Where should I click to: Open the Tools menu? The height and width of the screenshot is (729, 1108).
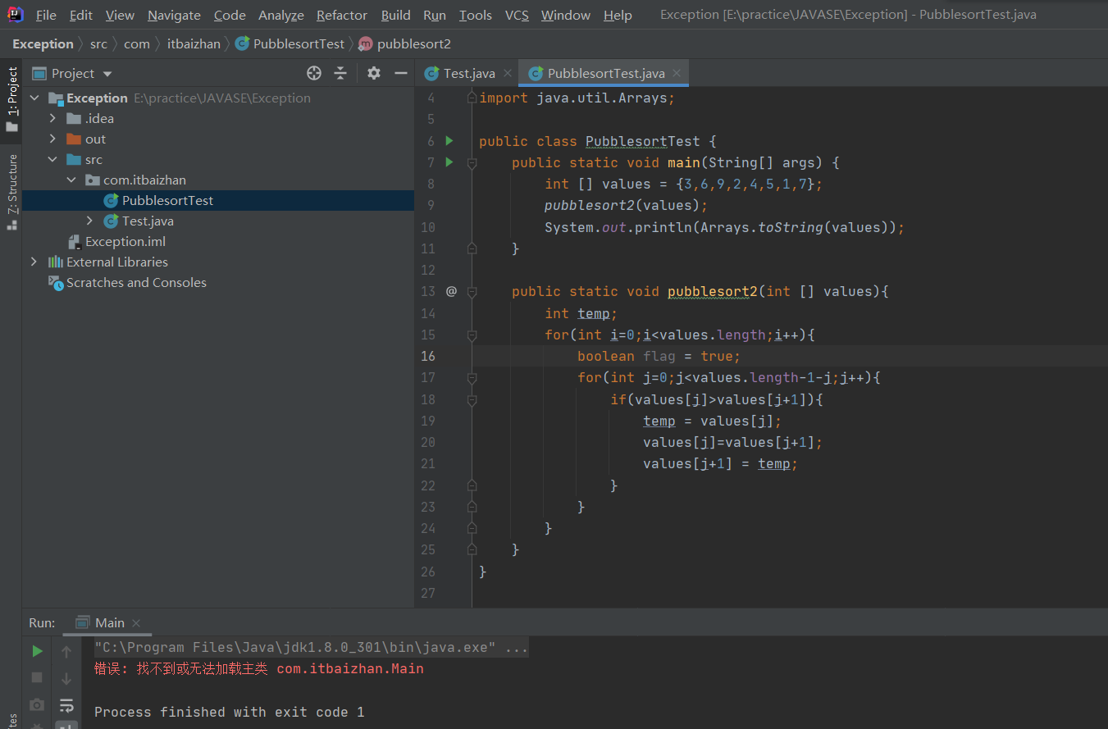[x=476, y=15]
